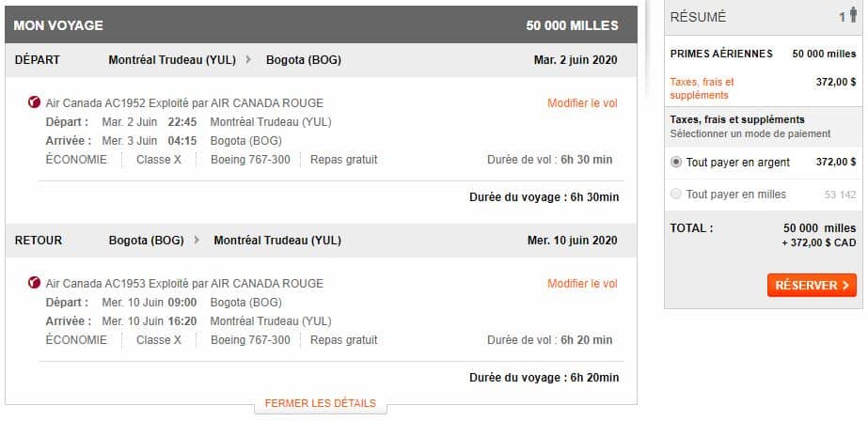The width and height of the screenshot is (868, 421).
Task: Click Modifier le vol for departure flight
Action: [582, 102]
